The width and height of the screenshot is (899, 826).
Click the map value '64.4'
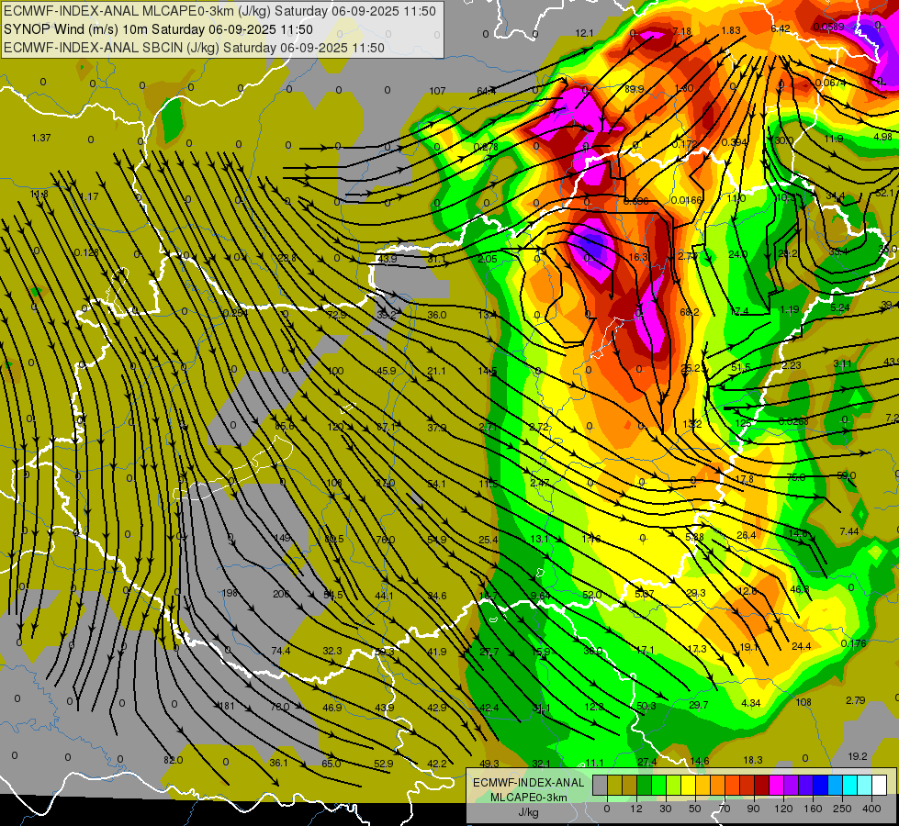point(486,91)
